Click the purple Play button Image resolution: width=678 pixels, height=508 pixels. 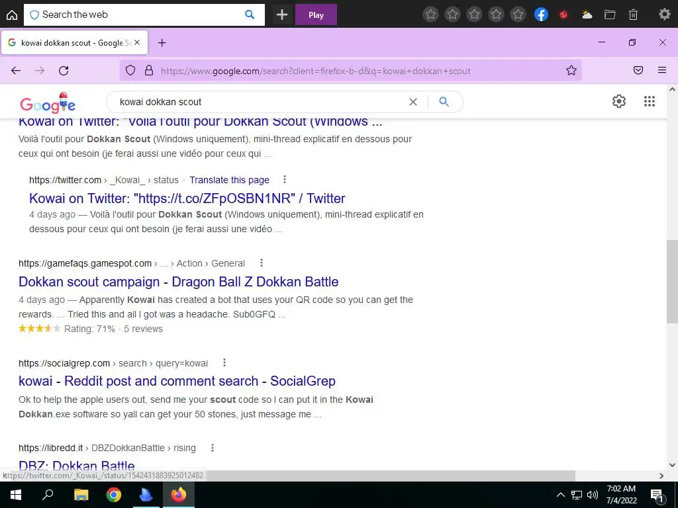[316, 15]
